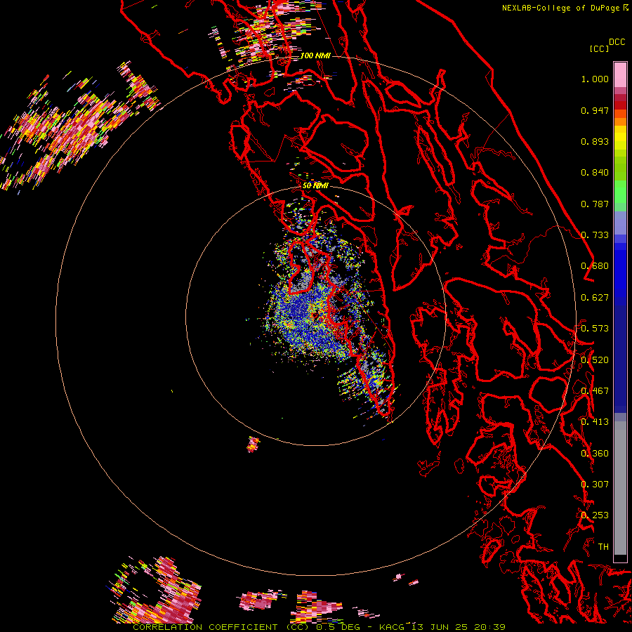Click the KACG radar station identifier
Screen dimensions: 632x632
click(392, 627)
